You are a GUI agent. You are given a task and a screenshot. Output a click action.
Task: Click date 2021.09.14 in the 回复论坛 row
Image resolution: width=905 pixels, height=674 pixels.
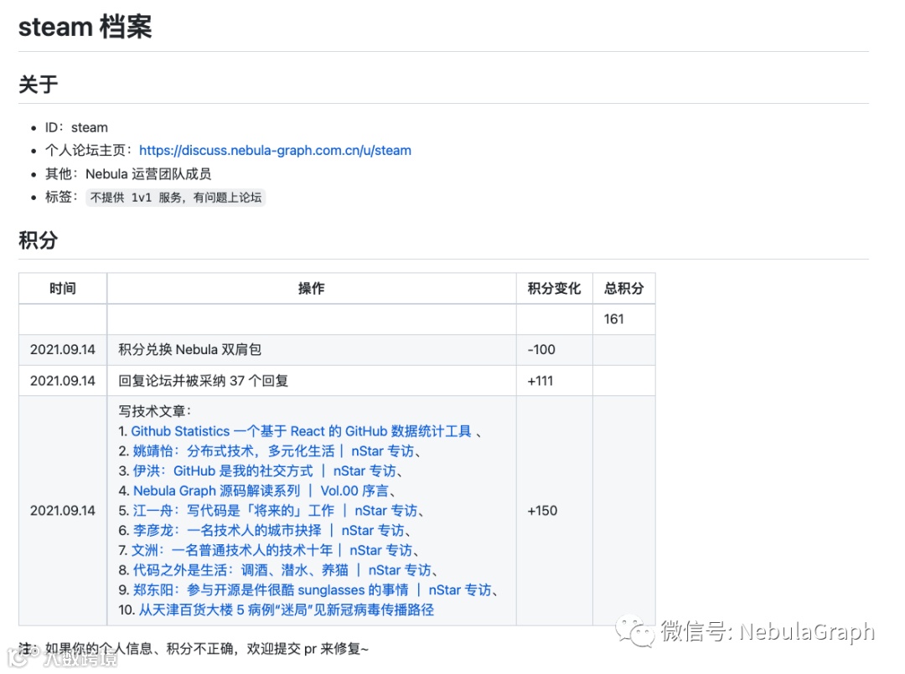[62, 380]
